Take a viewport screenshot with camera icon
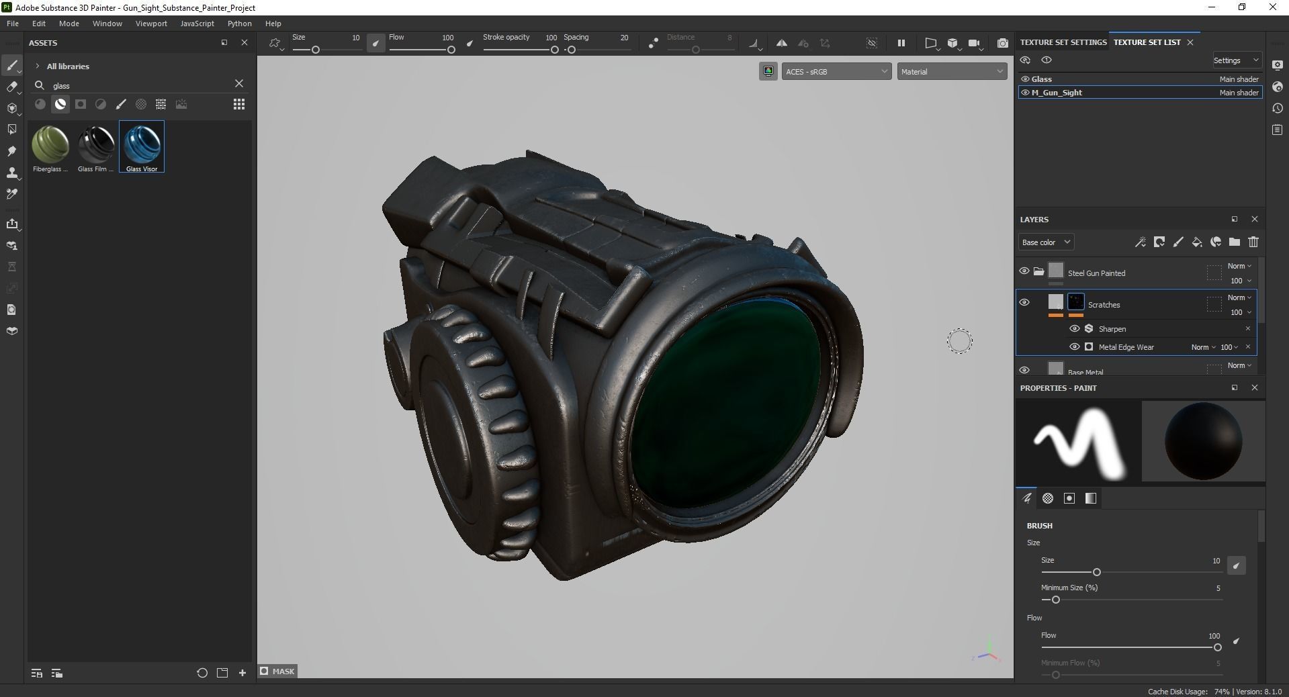The width and height of the screenshot is (1289, 697). click(1003, 43)
